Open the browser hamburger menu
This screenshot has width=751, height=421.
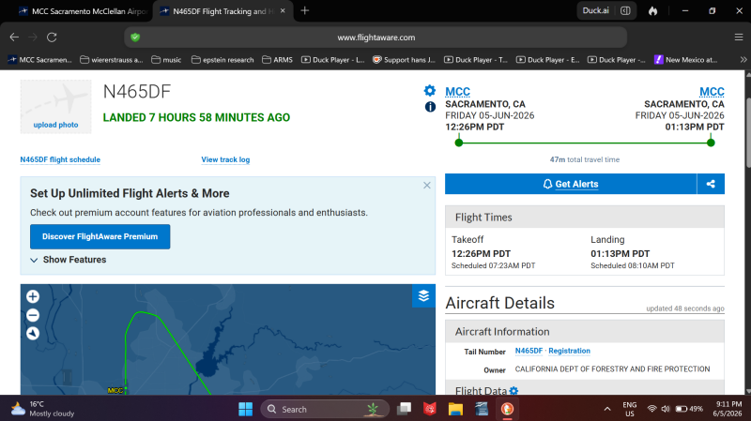[x=739, y=38]
